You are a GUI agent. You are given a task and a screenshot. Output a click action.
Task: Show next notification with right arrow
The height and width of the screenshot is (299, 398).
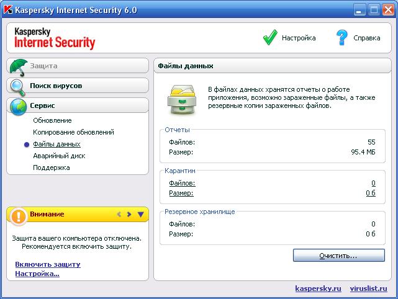[129, 214]
